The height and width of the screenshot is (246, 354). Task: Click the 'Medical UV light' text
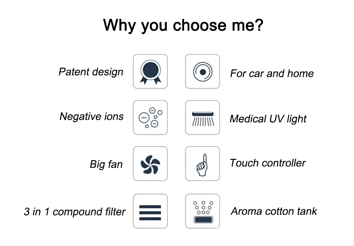[268, 119]
